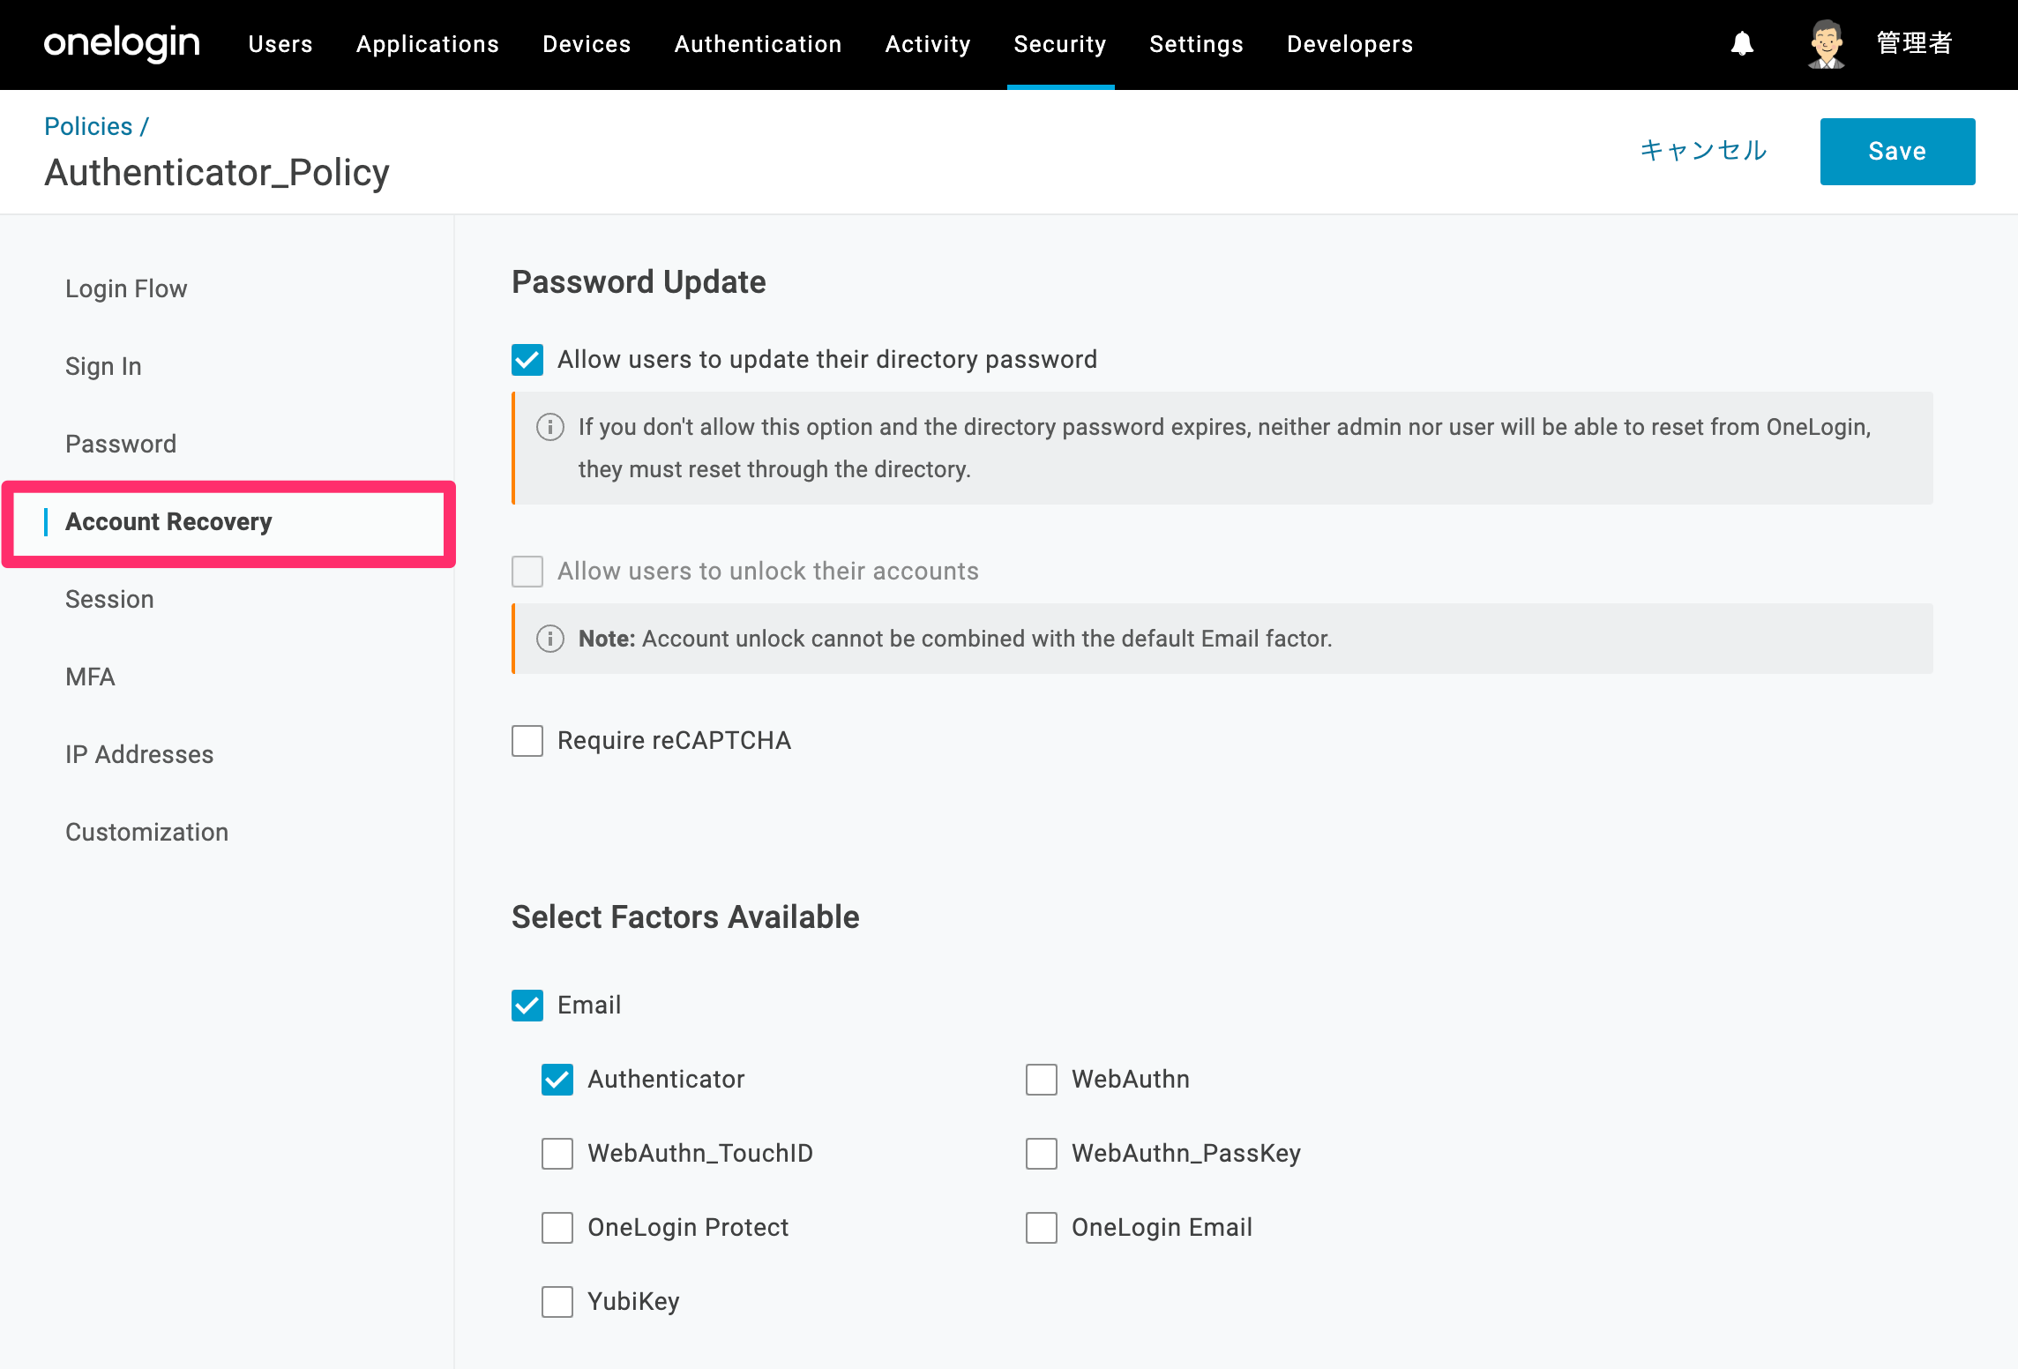
Task: Click info icon beside directory password warning
Action: tap(550, 427)
